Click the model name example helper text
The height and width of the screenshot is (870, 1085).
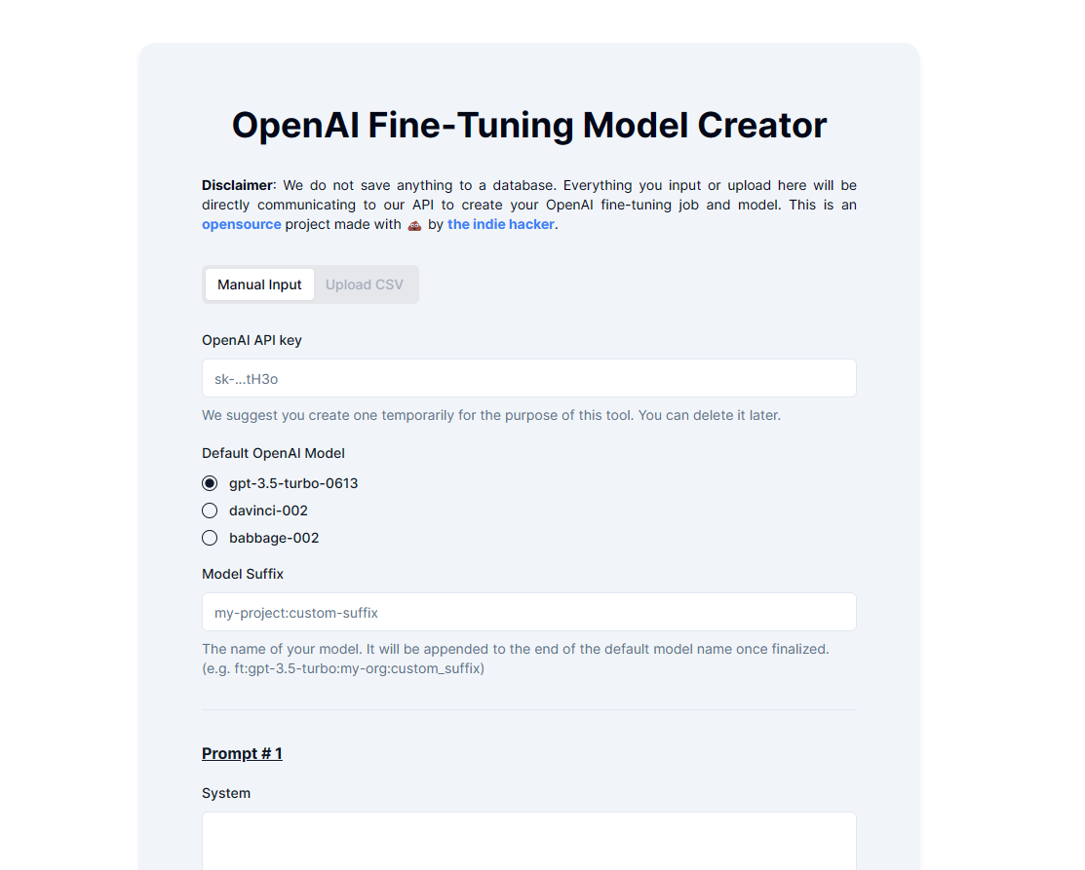pos(516,659)
